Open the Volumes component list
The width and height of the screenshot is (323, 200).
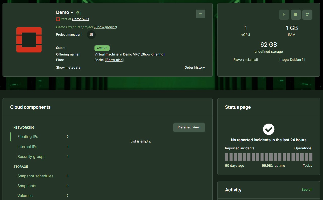tap(25, 196)
